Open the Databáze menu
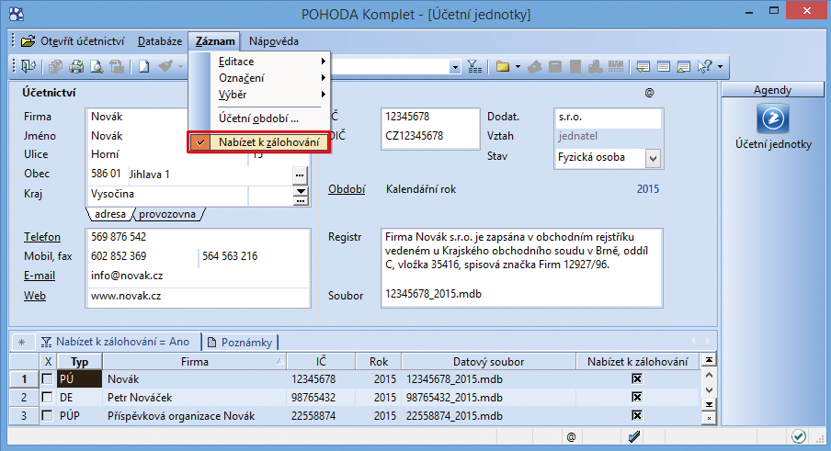 (x=160, y=41)
